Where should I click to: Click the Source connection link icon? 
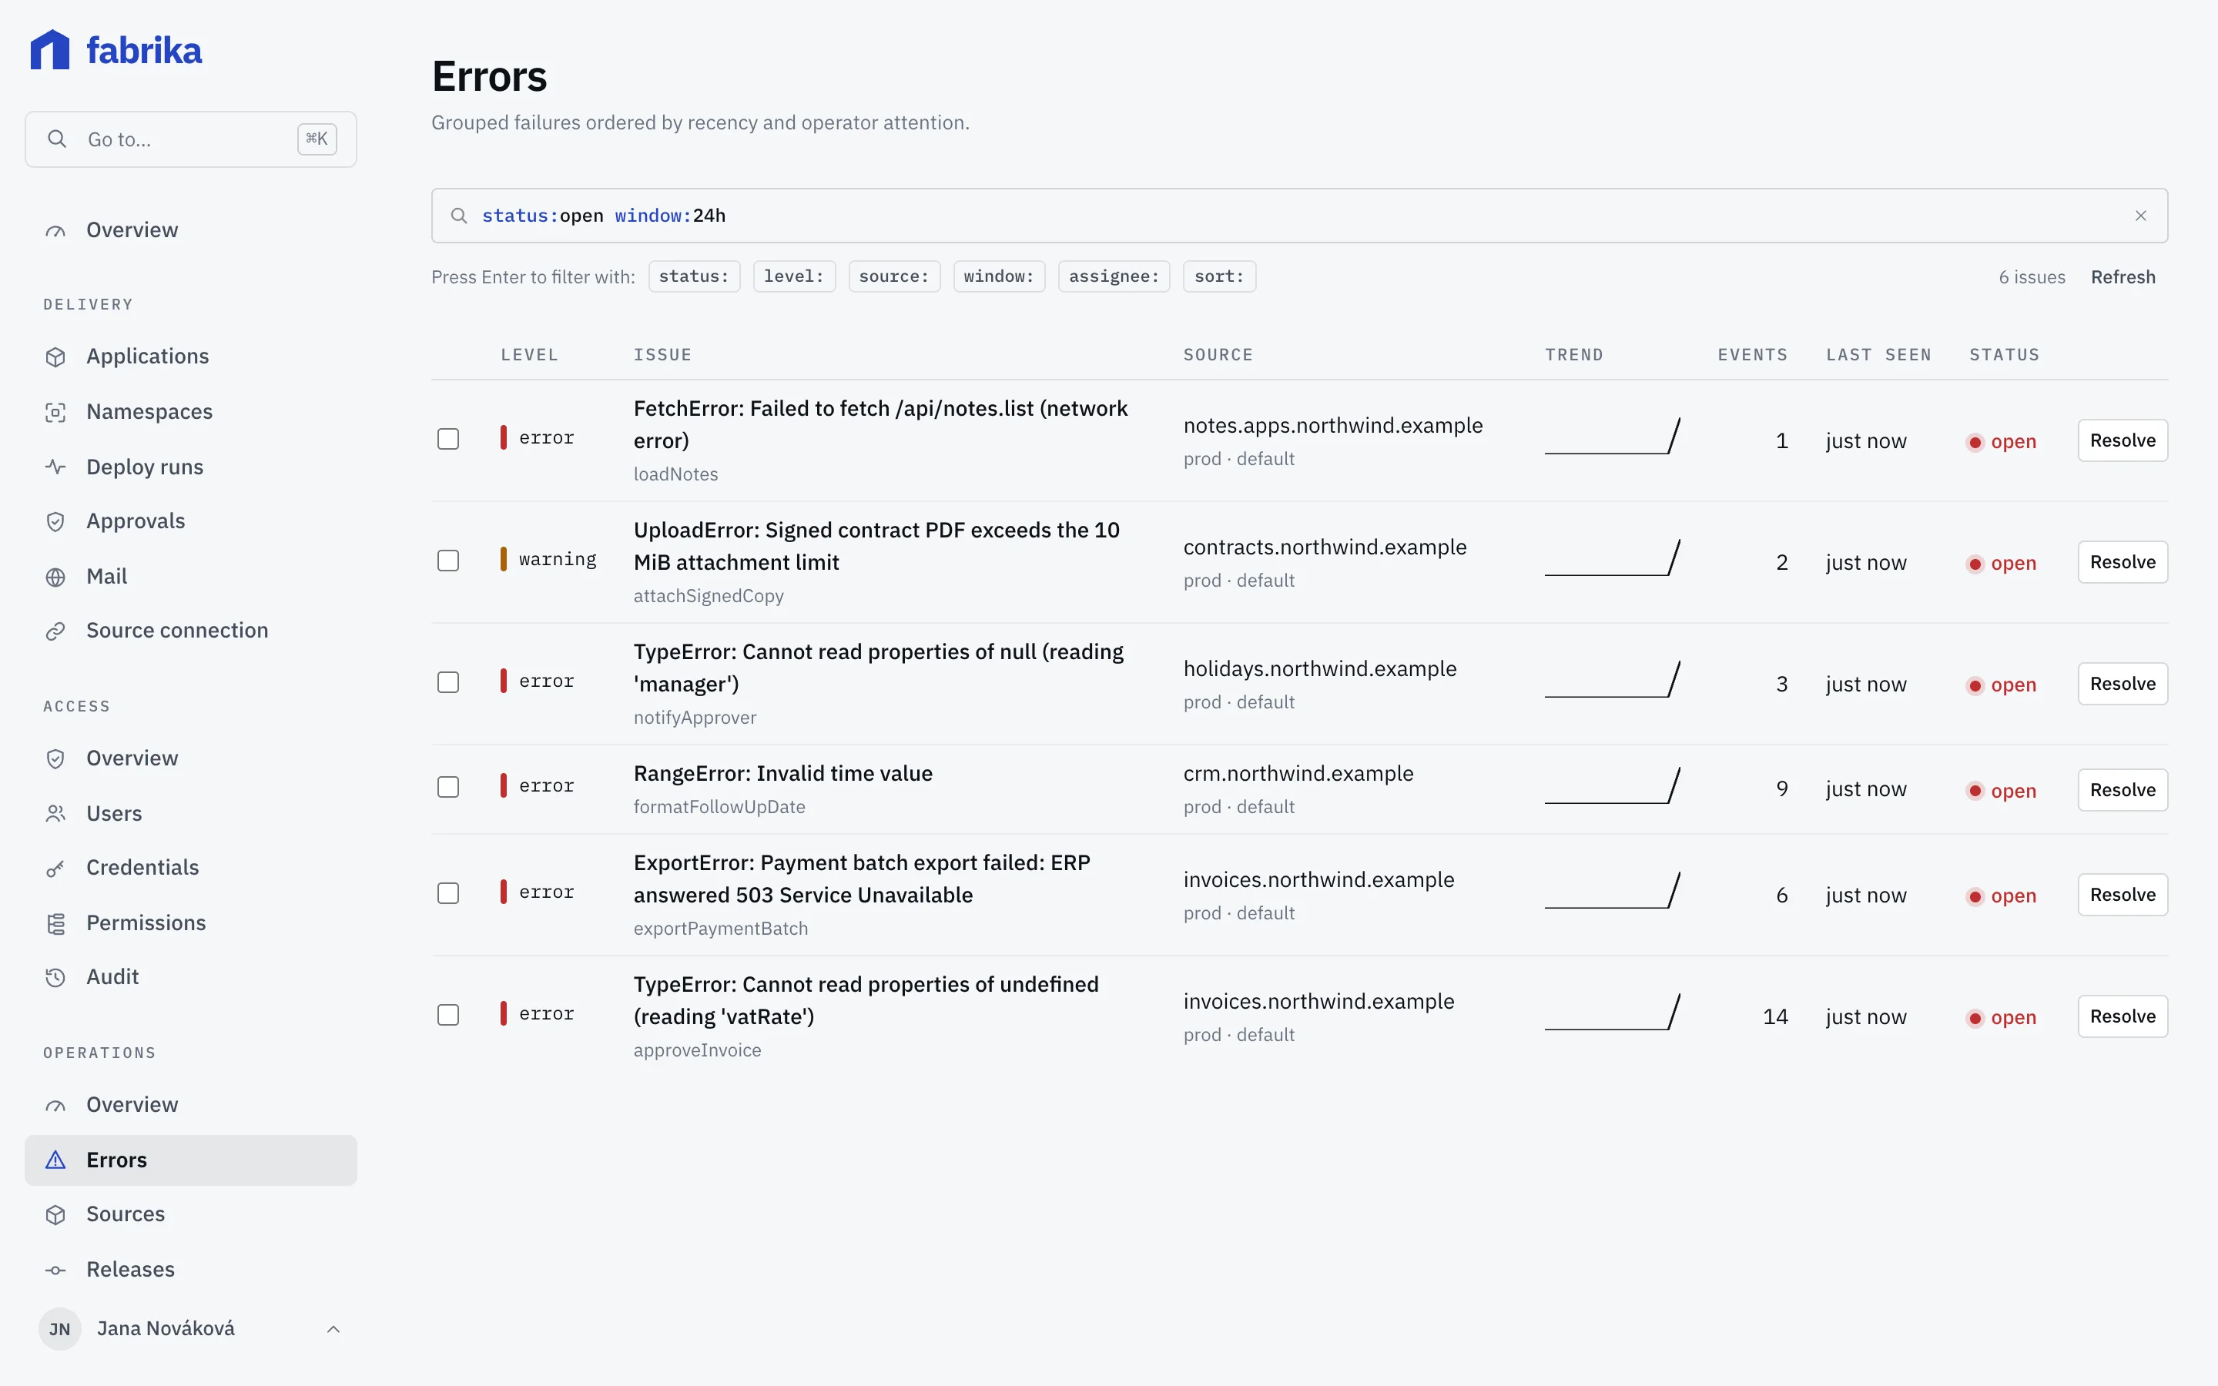[56, 631]
